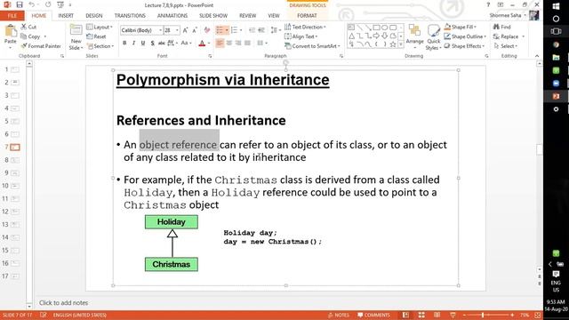This screenshot has width=569, height=320.
Task: Increase the font size
Action: [x=185, y=30]
